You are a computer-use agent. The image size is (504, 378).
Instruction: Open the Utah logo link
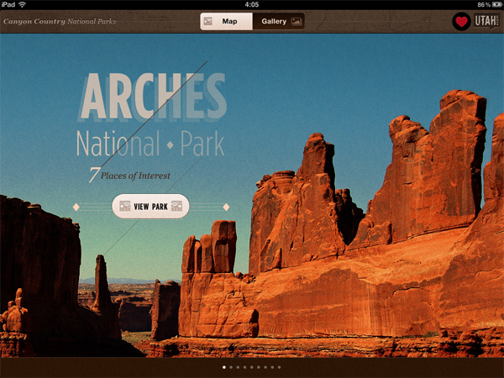tap(486, 21)
